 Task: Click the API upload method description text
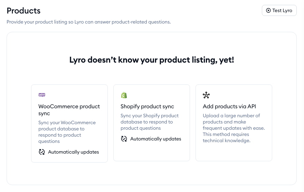[234, 128]
